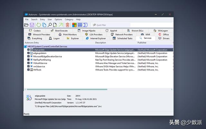This screenshot has height=129, width=206.
Task: Switch to Winsock Providers tab
Action: 39,34
